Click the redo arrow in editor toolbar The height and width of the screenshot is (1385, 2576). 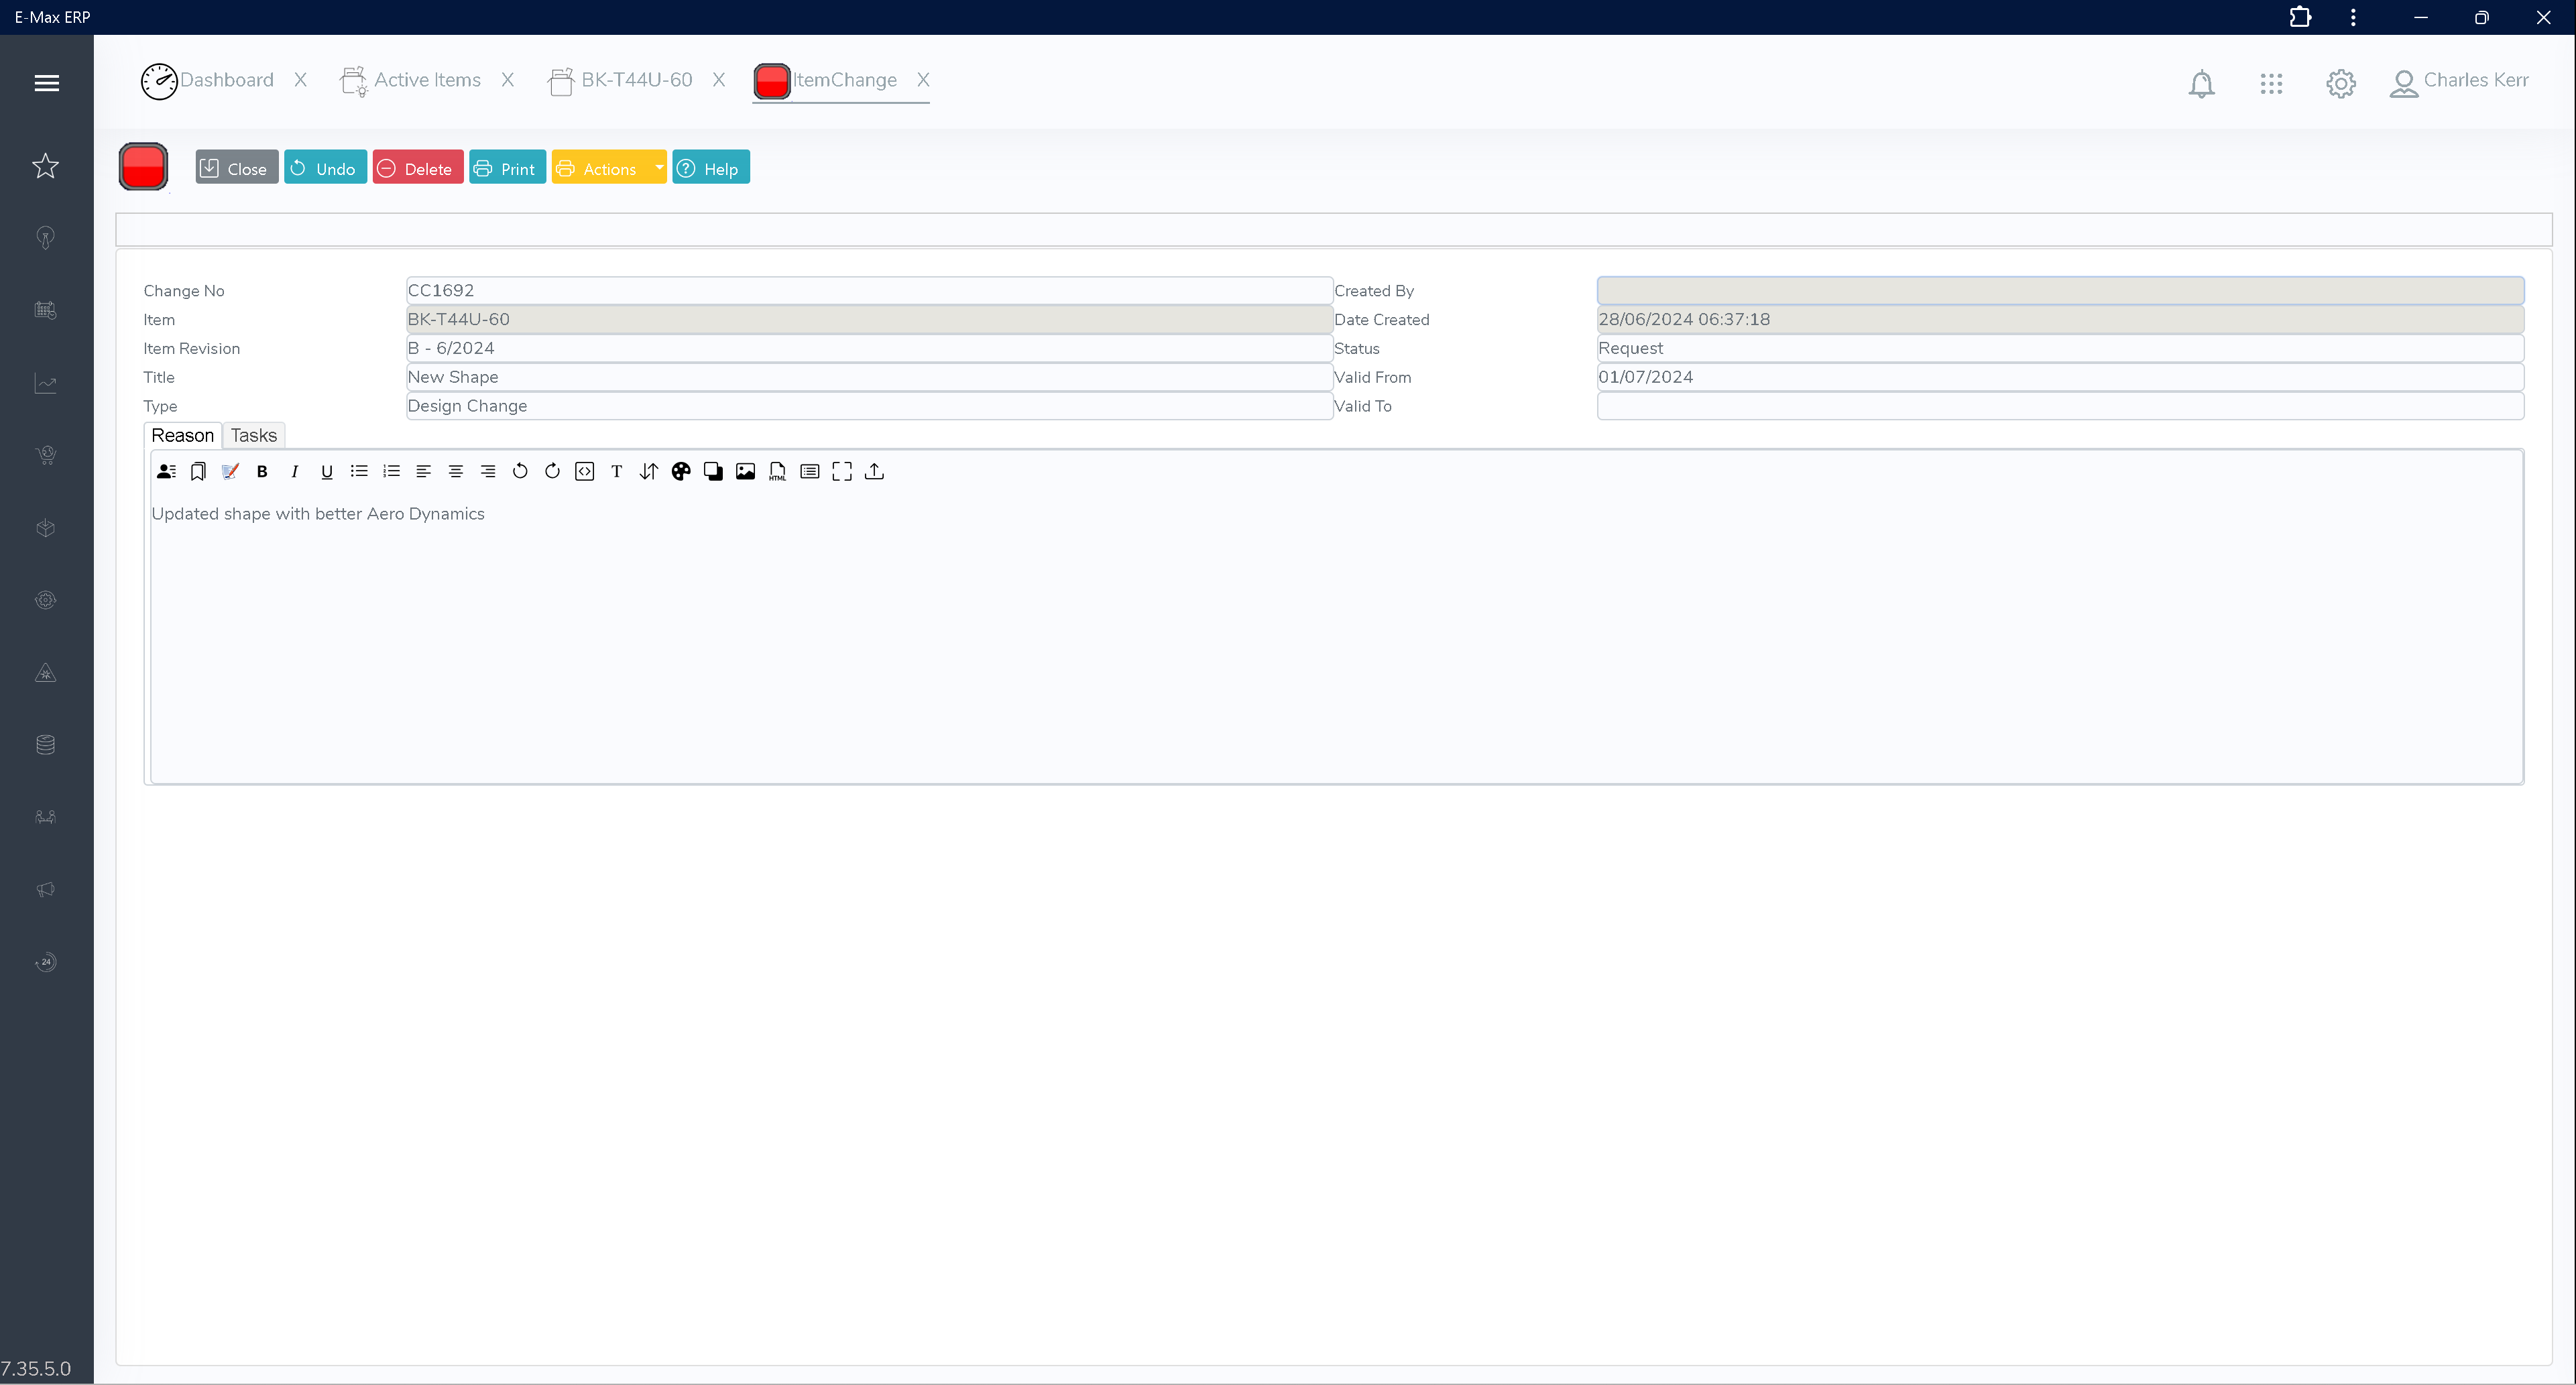pos(552,472)
